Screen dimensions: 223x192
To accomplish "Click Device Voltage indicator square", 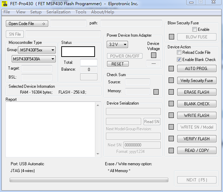I will pyautogui.click(x=153, y=55).
